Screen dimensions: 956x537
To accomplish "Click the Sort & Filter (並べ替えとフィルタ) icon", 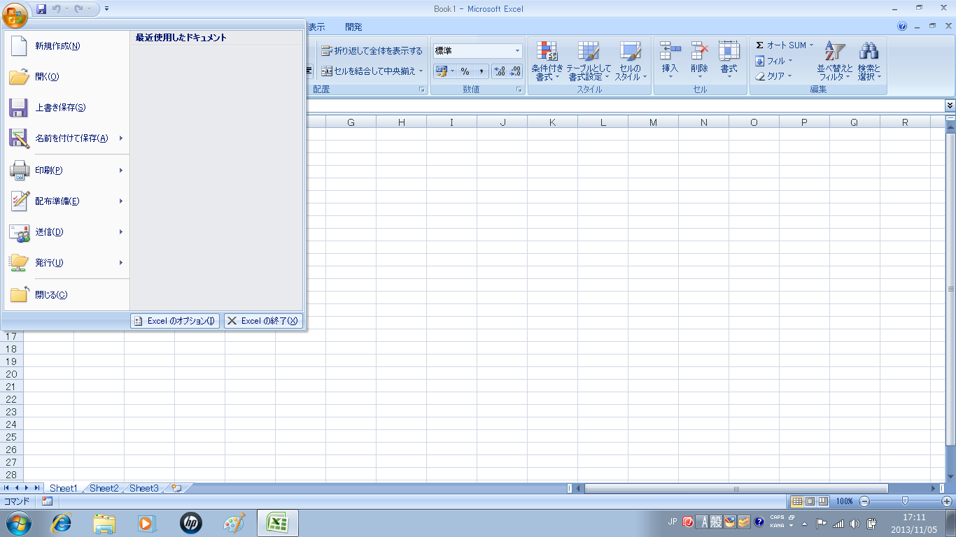I will coord(834,52).
